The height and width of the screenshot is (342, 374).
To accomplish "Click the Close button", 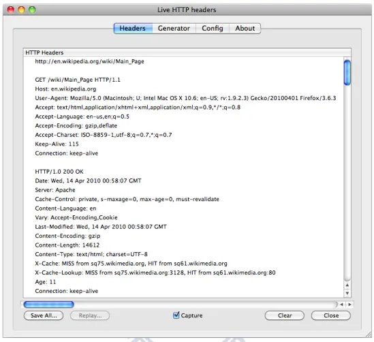I will pyautogui.click(x=331, y=315).
